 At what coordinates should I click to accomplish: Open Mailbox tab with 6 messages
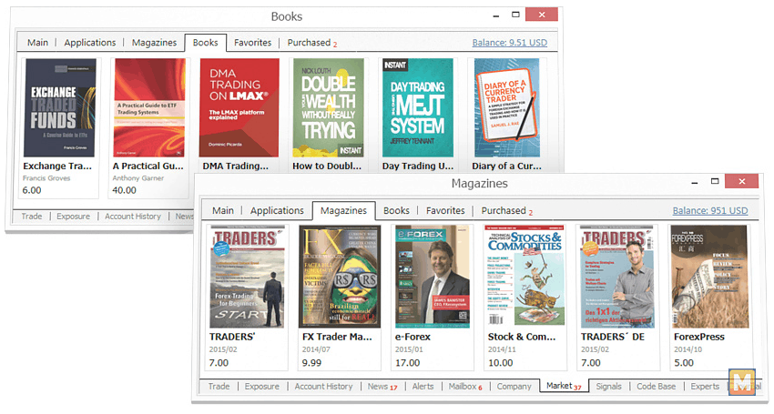(465, 387)
